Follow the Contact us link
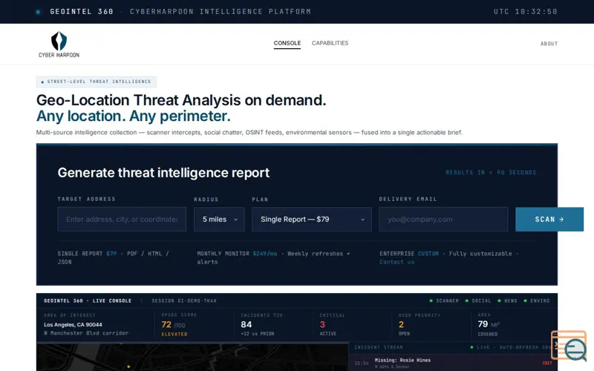This screenshot has width=594, height=371. coord(397,262)
